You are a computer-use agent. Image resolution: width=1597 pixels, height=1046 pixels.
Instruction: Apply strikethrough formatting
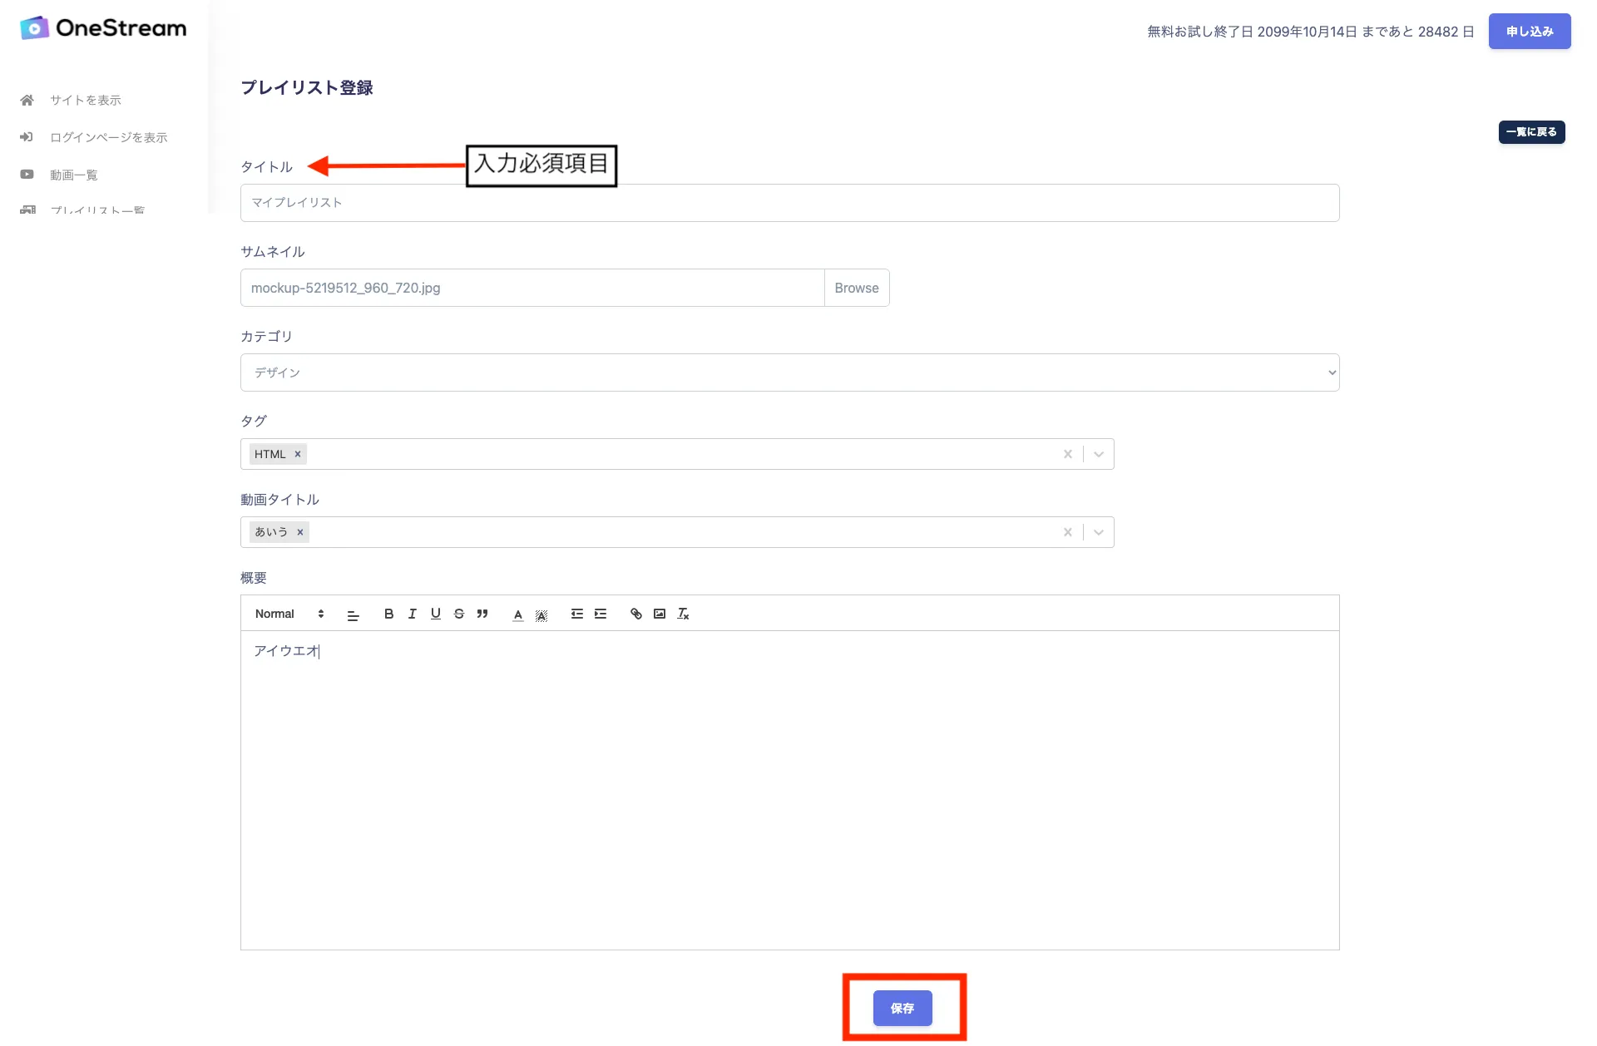(458, 614)
